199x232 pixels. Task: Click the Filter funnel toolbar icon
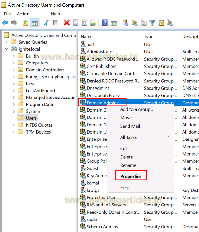(x=152, y=23)
